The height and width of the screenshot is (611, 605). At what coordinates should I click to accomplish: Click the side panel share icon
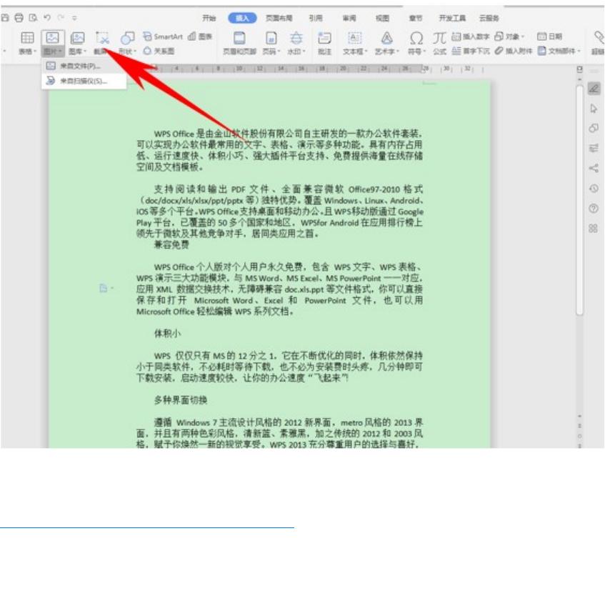[594, 169]
